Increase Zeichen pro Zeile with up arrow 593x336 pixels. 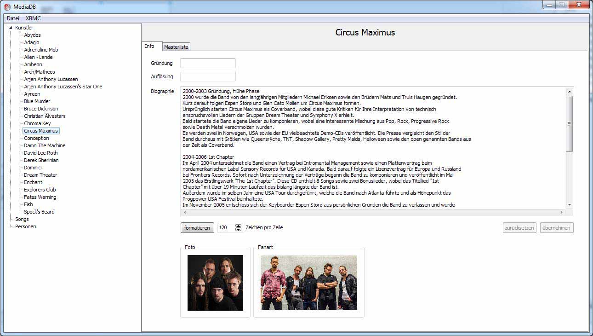238,226
